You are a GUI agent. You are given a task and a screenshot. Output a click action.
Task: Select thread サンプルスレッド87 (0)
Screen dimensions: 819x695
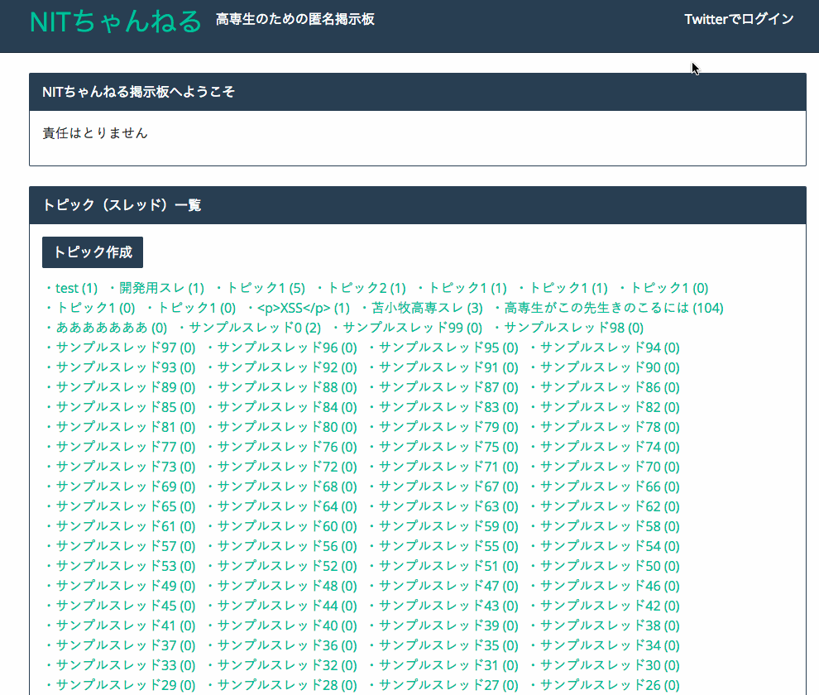tap(448, 387)
